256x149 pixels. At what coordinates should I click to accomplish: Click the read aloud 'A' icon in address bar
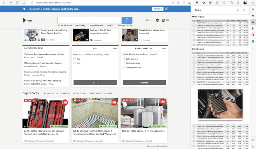click(184, 3)
